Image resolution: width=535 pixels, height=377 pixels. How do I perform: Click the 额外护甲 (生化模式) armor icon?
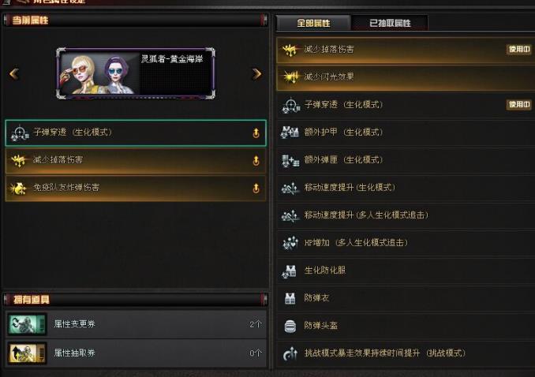[x=290, y=133]
